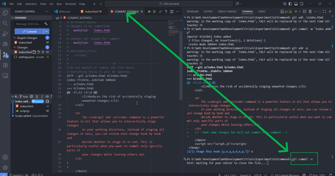Open the Manage gear icon
The image size is (335, 176).
[x=5, y=167]
